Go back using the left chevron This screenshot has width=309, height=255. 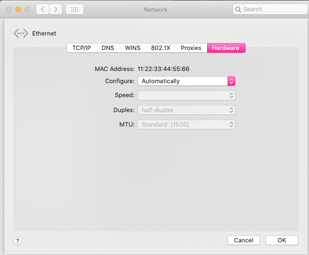coord(42,9)
